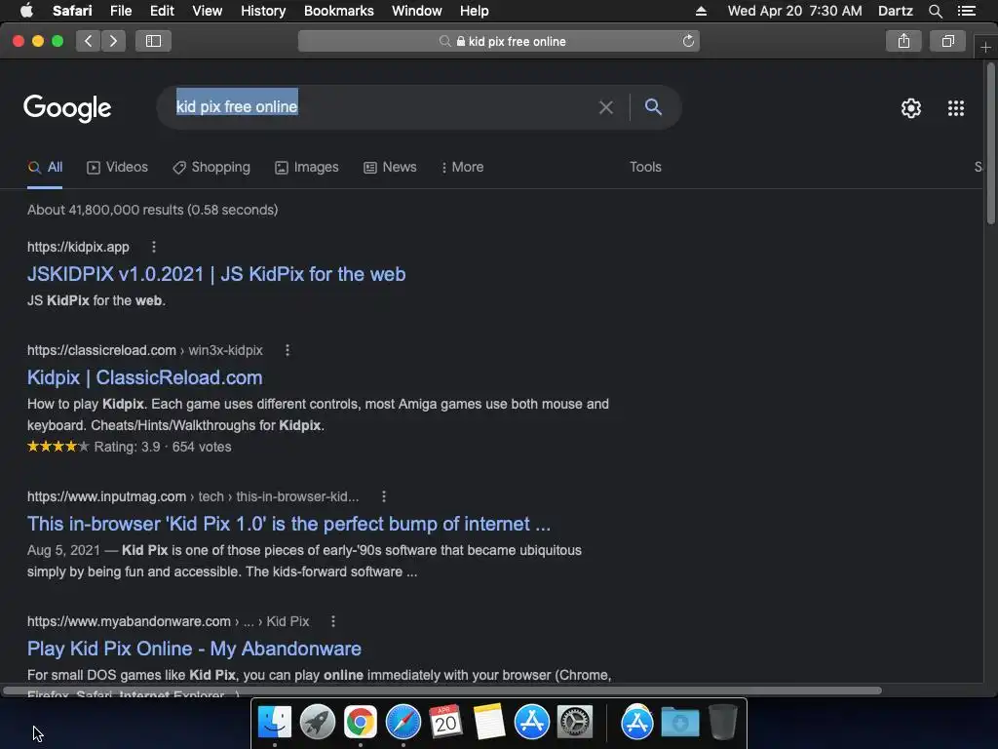The height and width of the screenshot is (749, 998).
Task: Switch to the Videos results tab
Action: (117, 167)
